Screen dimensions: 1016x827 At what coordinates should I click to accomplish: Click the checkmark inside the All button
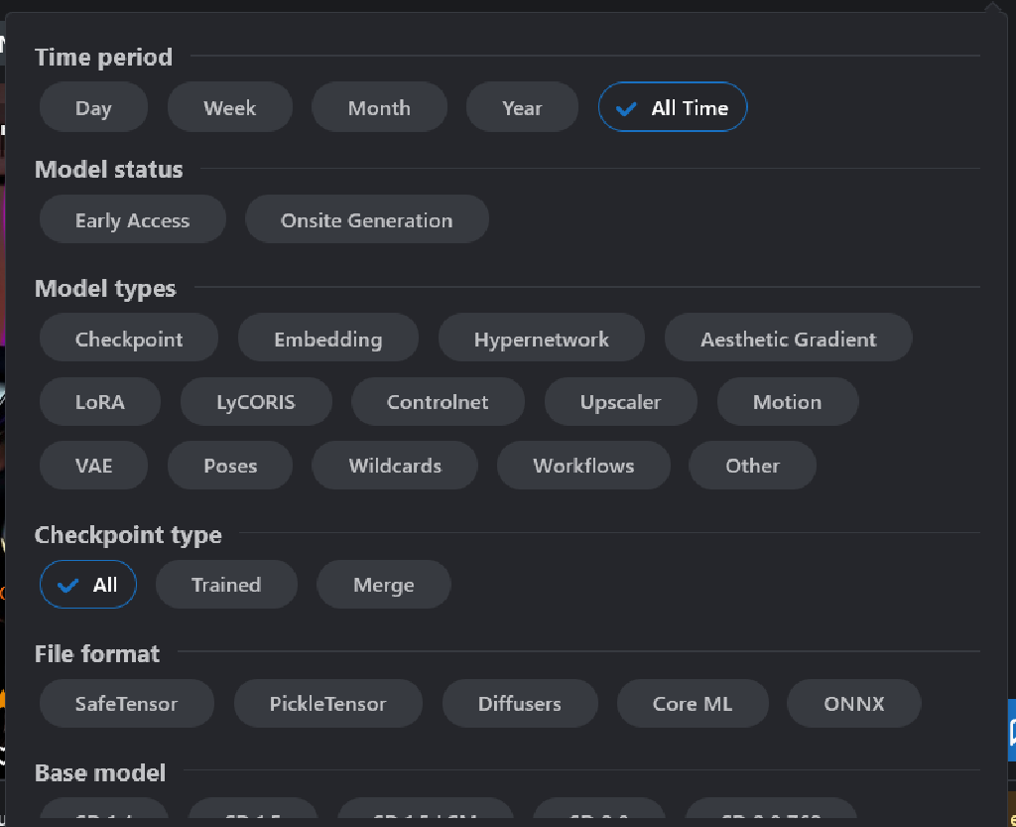68,584
